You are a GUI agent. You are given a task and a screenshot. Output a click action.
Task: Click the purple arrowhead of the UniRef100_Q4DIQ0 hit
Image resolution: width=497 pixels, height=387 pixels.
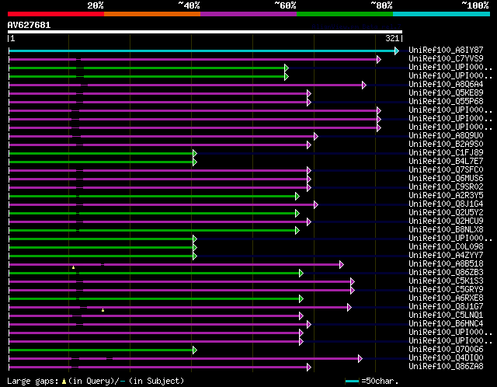[360, 359]
